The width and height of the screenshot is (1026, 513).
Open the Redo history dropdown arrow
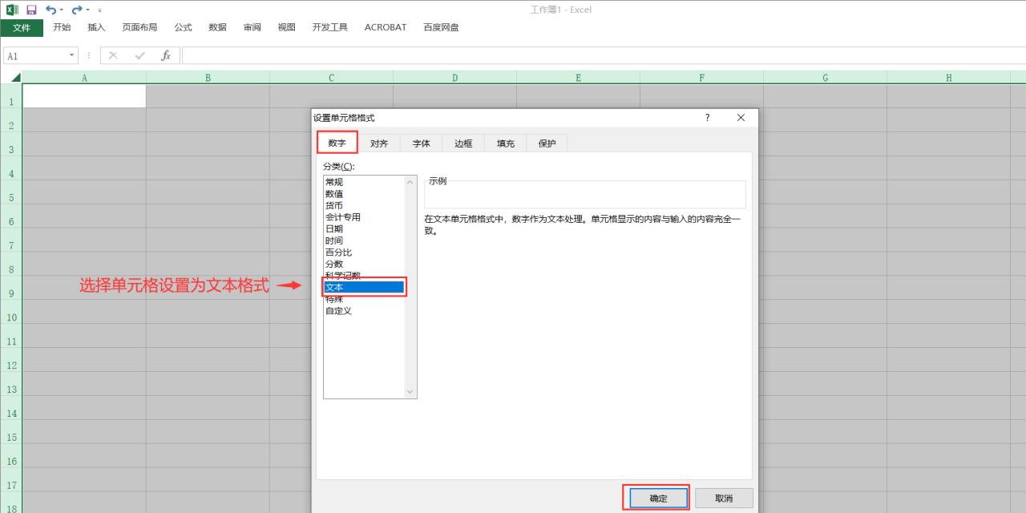pos(87,10)
